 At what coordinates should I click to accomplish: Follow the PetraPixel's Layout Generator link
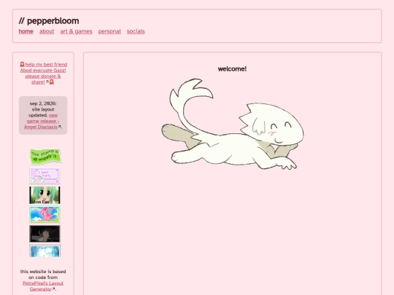43,286
